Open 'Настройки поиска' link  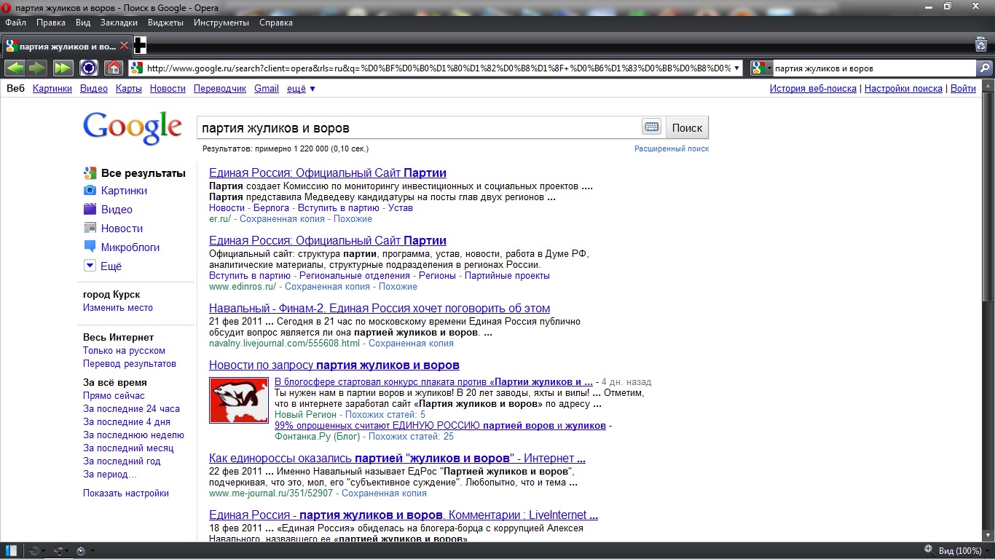tap(903, 89)
